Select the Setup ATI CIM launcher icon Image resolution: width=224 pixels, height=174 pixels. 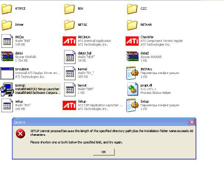[69, 106]
